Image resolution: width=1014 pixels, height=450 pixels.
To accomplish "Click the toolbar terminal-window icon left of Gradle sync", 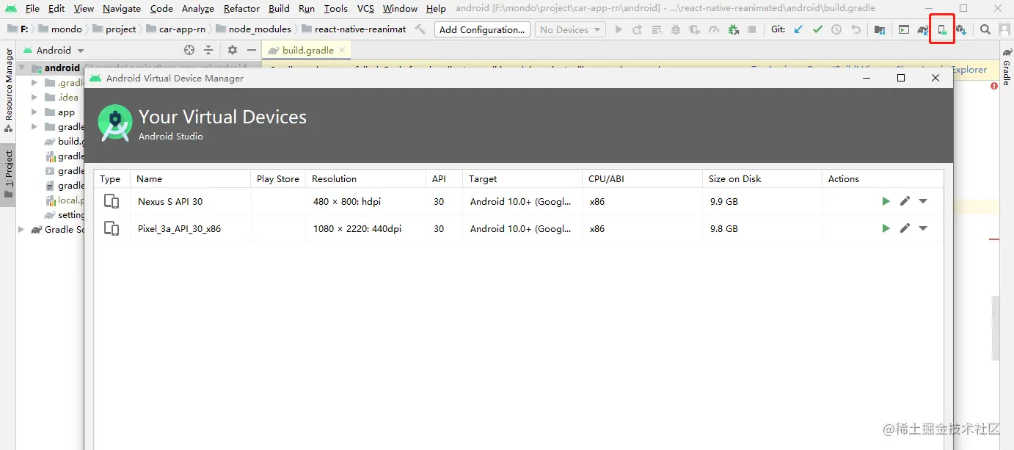I will pos(904,30).
